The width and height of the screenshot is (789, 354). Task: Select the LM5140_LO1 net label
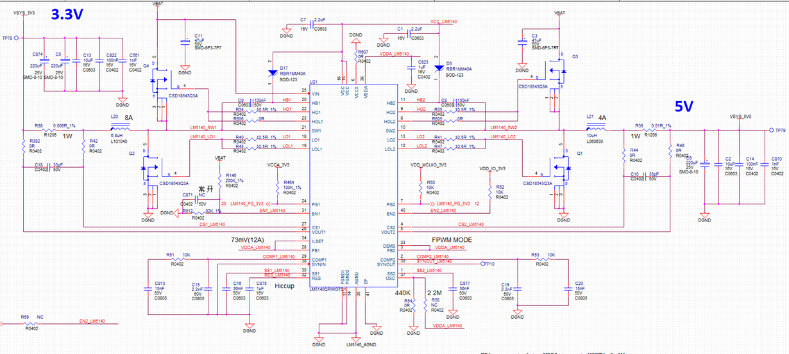203,137
